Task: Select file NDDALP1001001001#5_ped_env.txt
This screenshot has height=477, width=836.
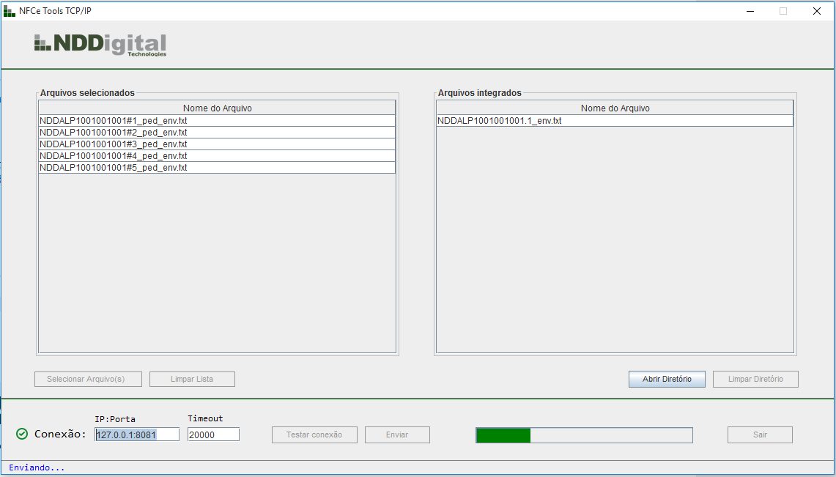Action: [114, 168]
